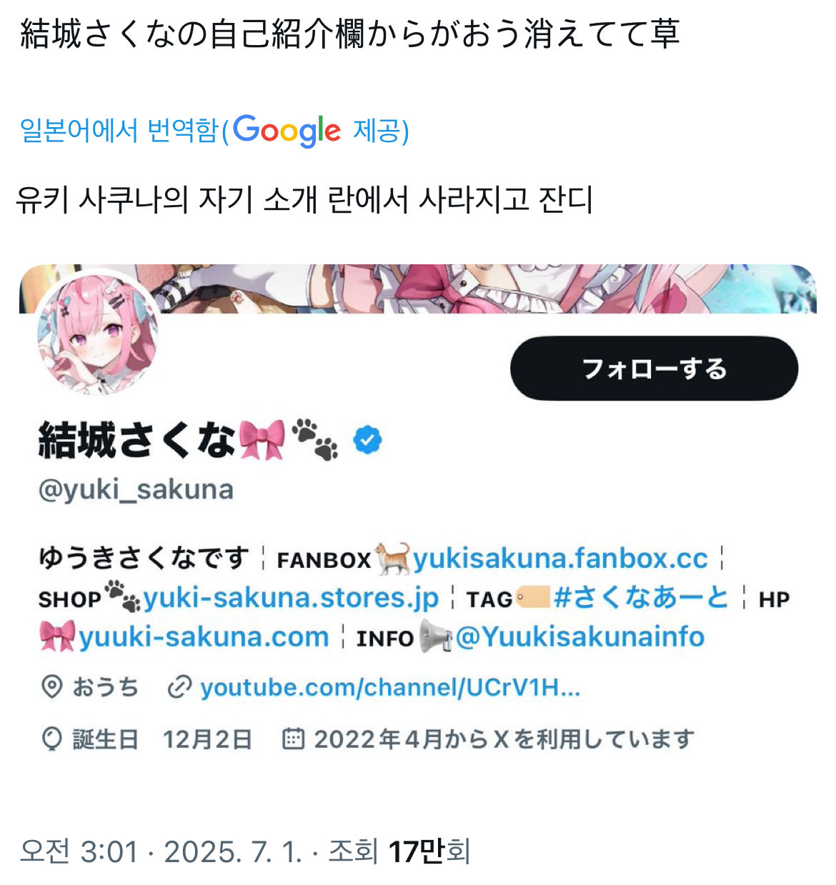
Task: Click the birthday balloon icon
Action: click(51, 739)
